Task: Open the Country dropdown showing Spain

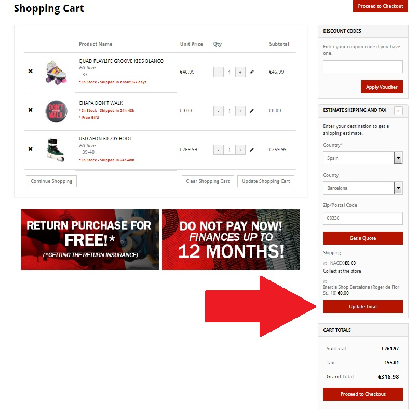Action: point(362,158)
